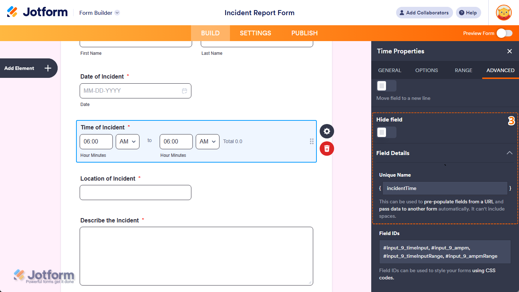Switch to the SETTINGS tab
This screenshot has height=292, width=519.
pos(256,33)
